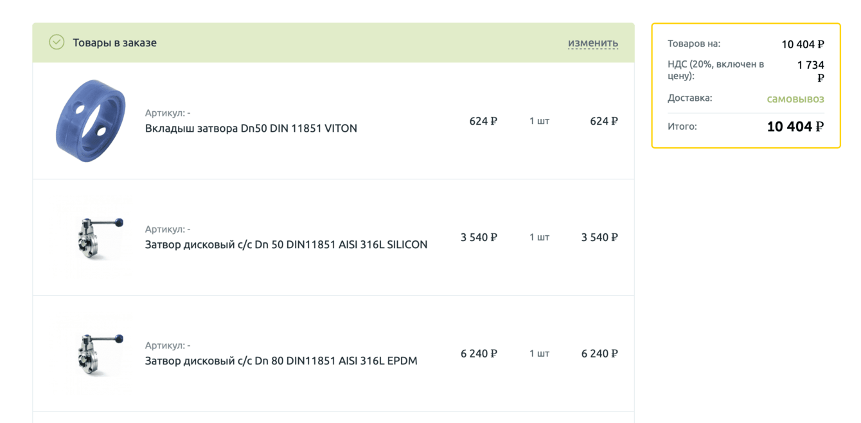
Task: Click the "Товаров на" sum 10 404 ₽
Action: coord(802,44)
